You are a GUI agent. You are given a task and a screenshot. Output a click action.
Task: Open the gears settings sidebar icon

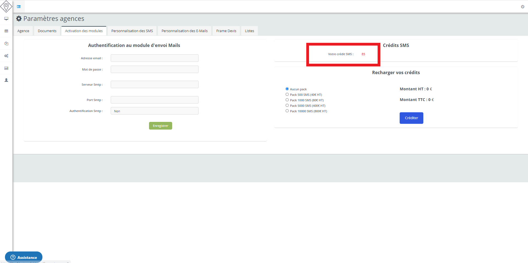tap(6, 56)
